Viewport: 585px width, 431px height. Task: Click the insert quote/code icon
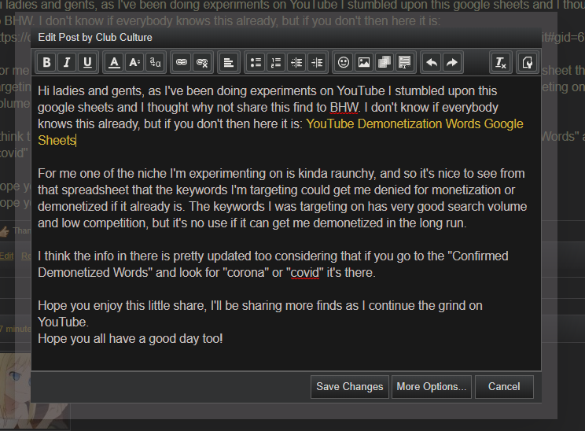click(x=404, y=62)
